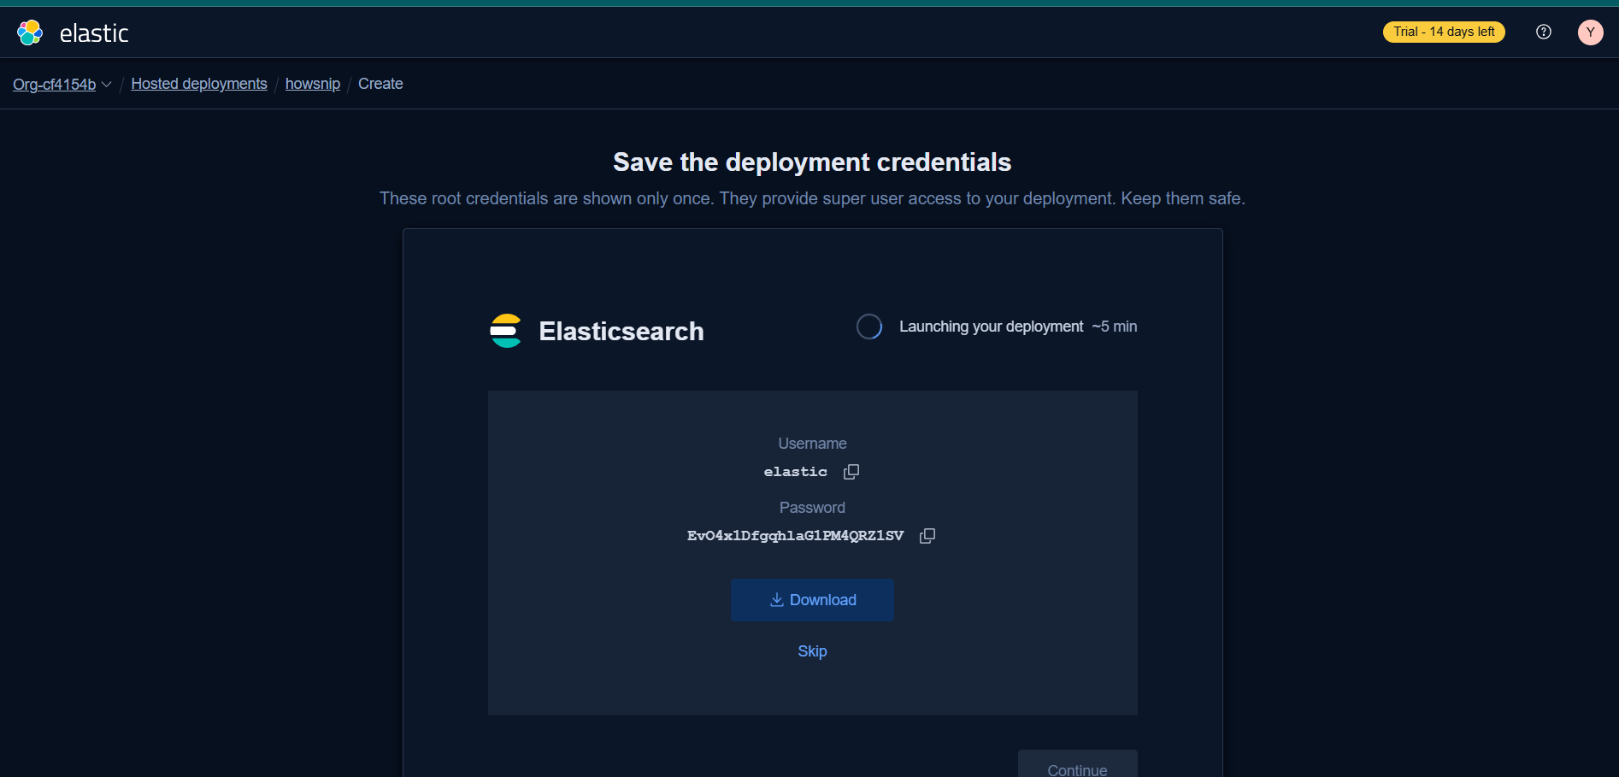Copy the username elastic to clipboard
The height and width of the screenshot is (777, 1619).
pyautogui.click(x=851, y=472)
